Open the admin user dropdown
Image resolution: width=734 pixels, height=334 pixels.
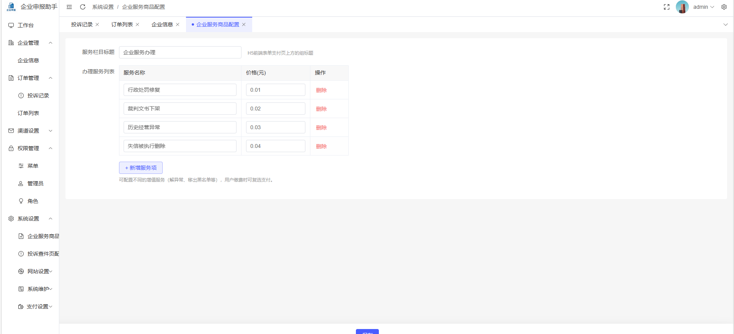[703, 7]
